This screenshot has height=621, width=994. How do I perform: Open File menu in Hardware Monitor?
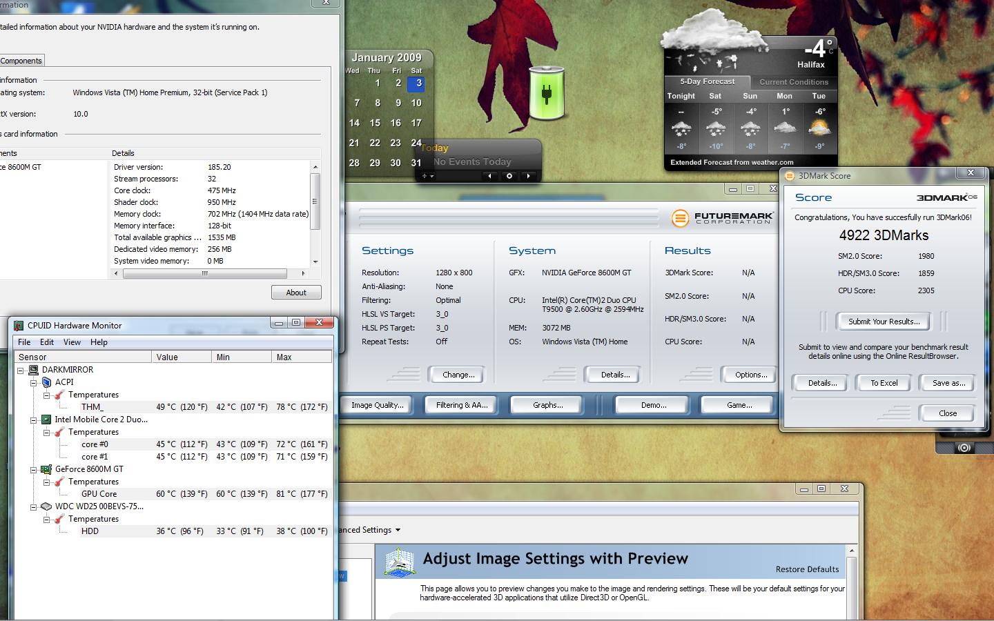pyautogui.click(x=24, y=342)
